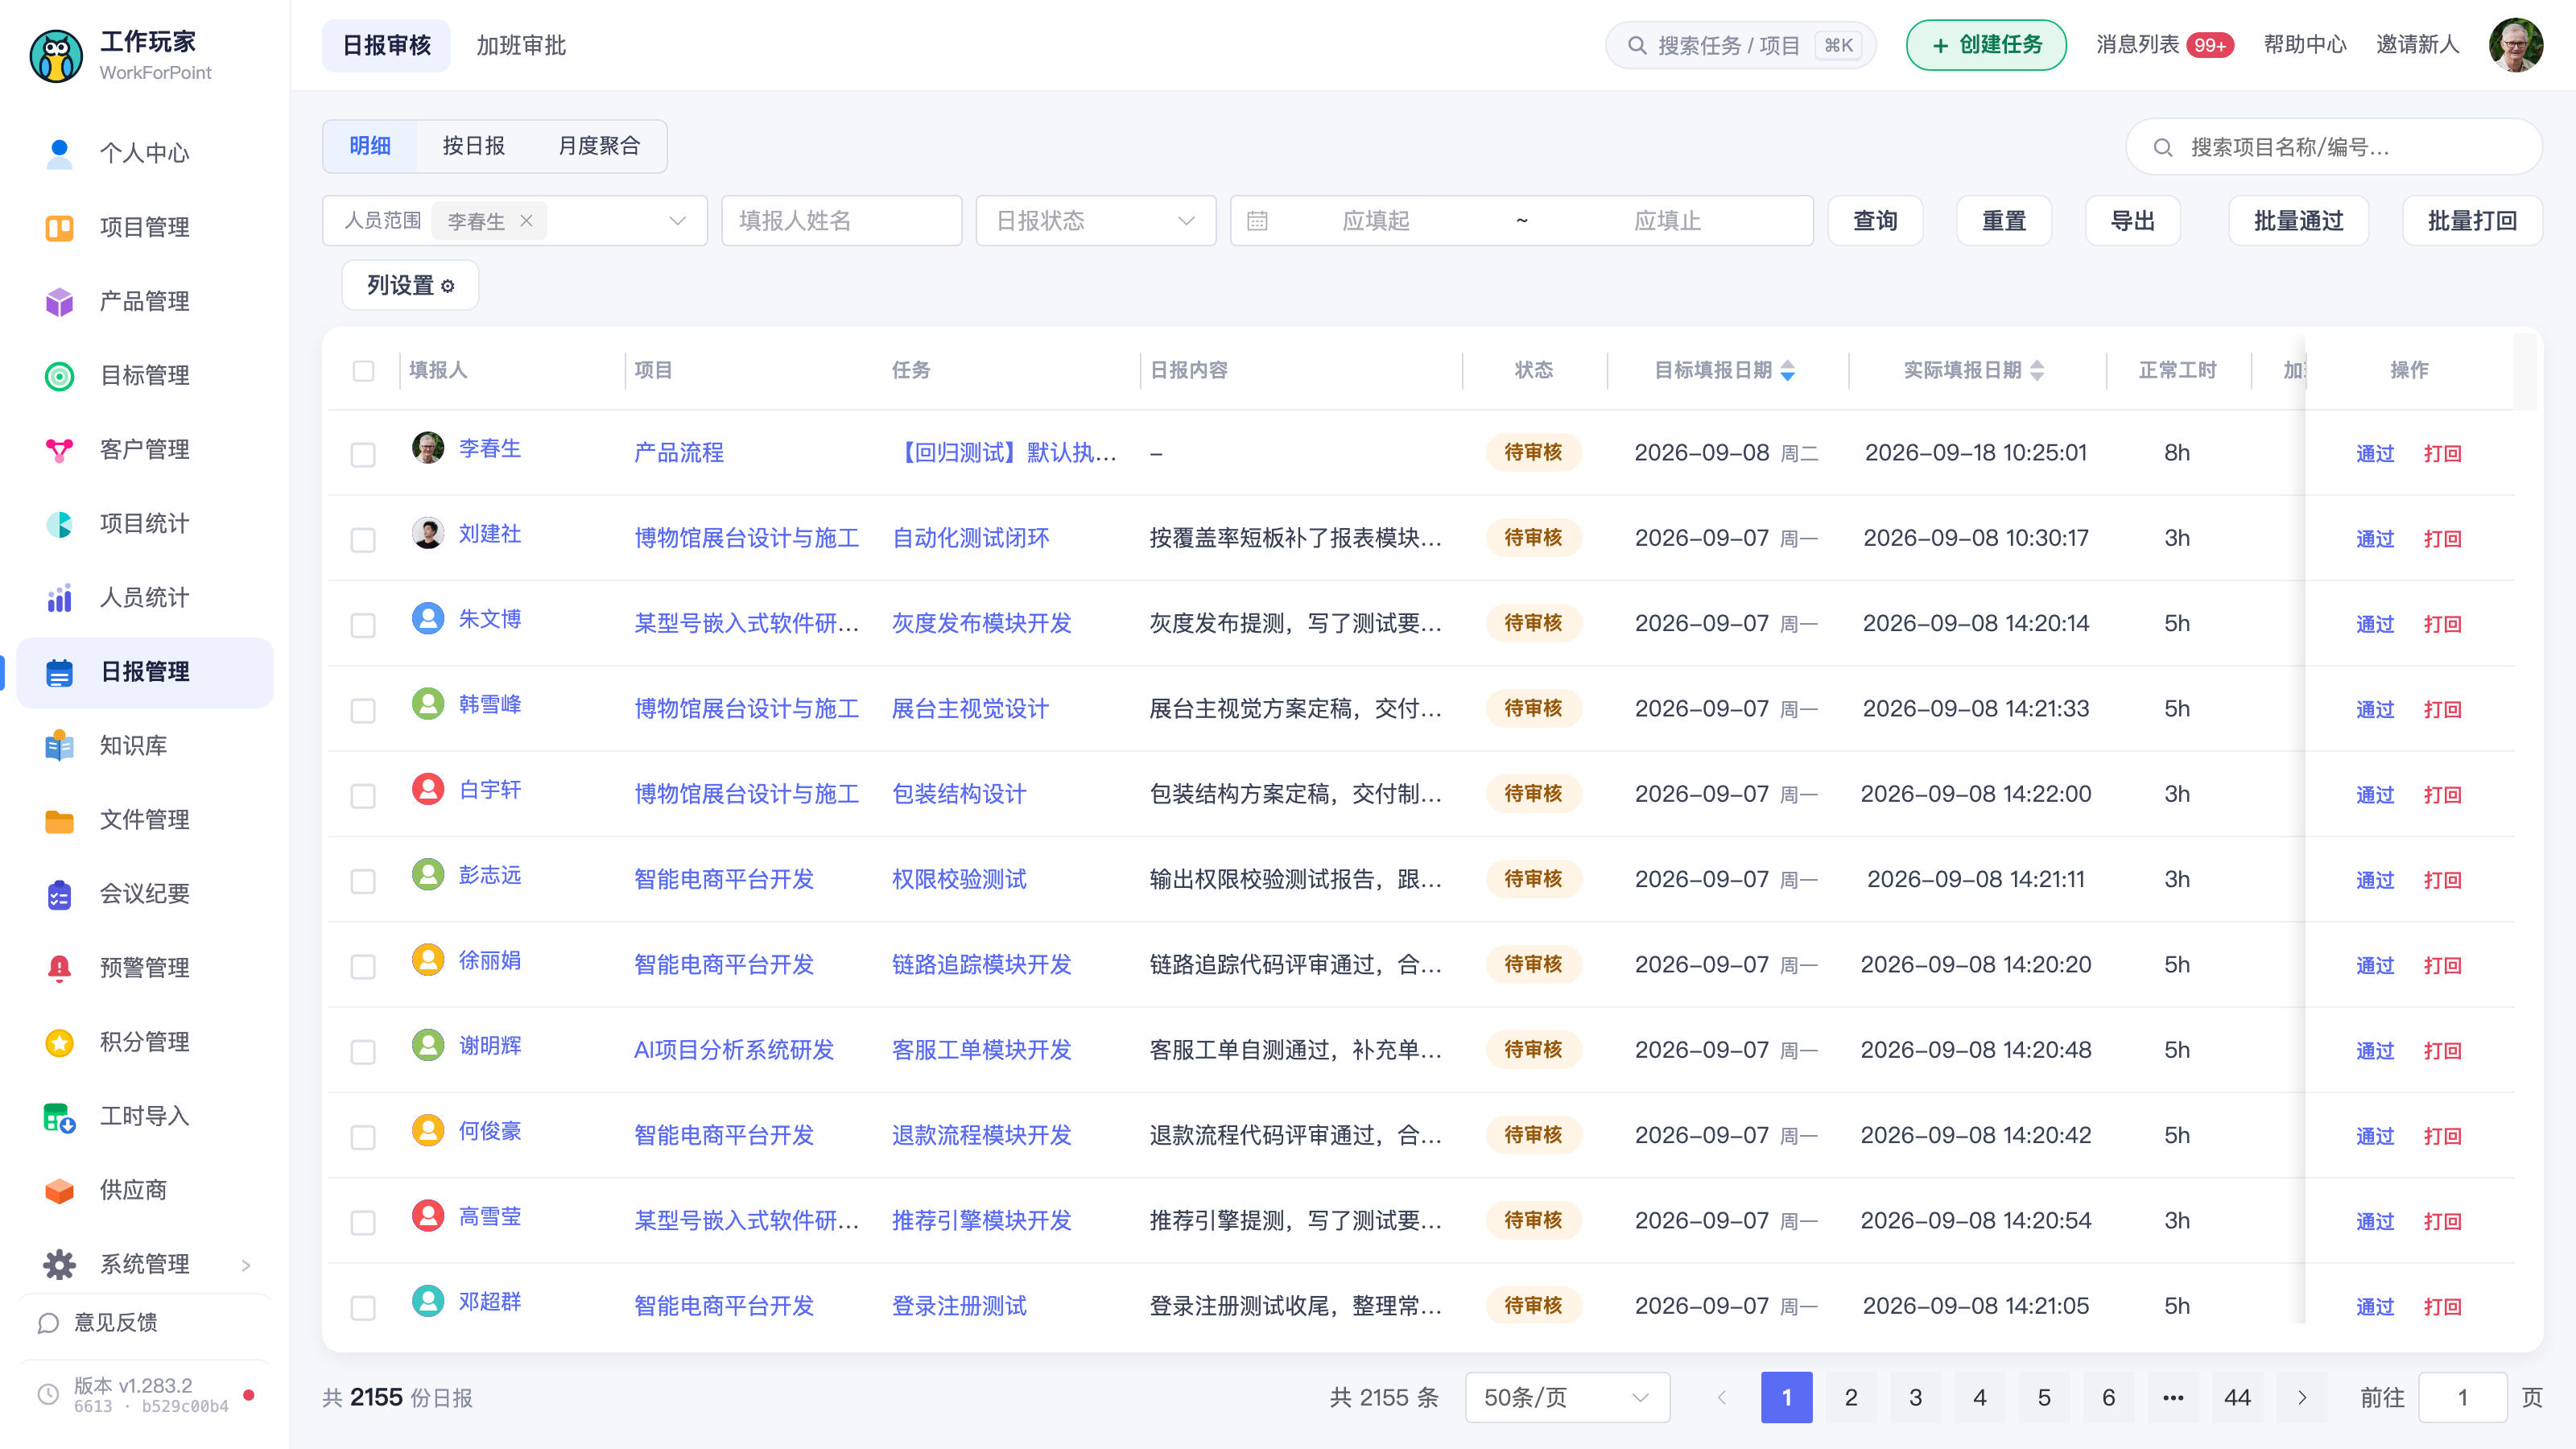Open the 供应商 box icon

(59, 1190)
